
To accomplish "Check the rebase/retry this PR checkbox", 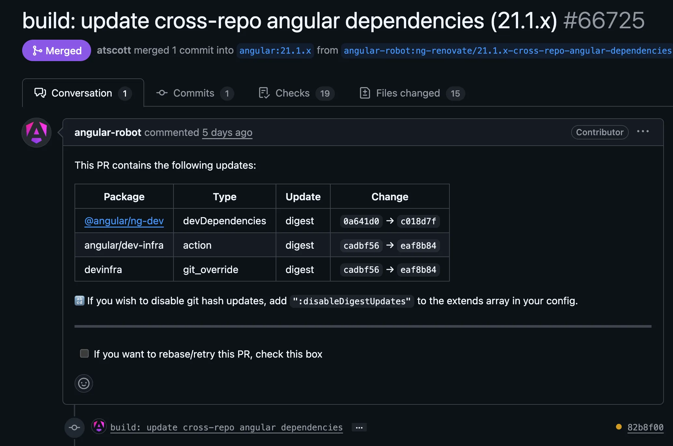I will pyautogui.click(x=84, y=353).
